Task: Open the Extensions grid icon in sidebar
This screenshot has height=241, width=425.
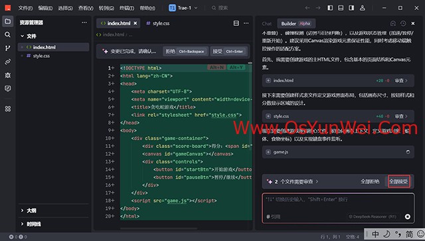Action: 7,109
